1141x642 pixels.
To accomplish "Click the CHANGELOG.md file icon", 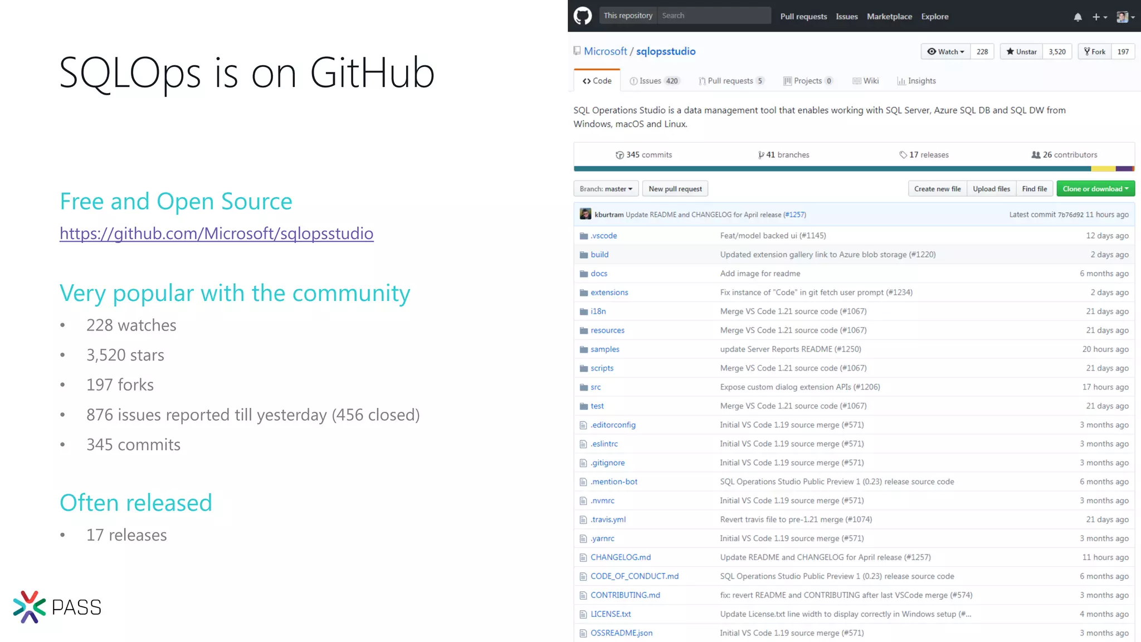I will (x=583, y=557).
